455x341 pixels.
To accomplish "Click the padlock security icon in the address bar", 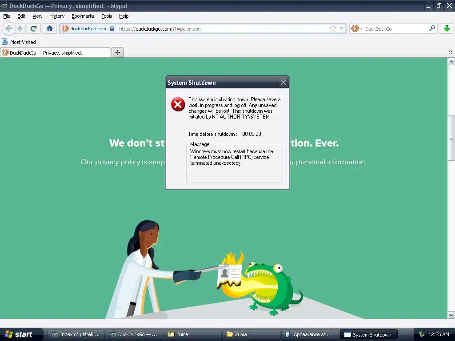I will coord(112,28).
